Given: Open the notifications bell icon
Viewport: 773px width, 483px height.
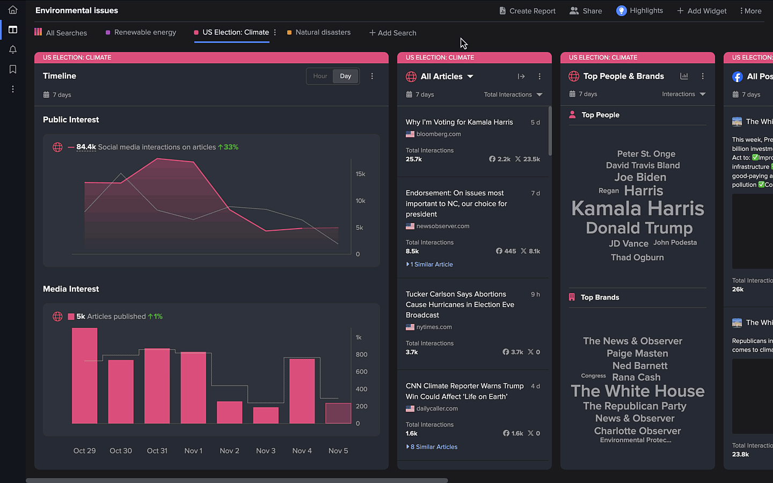Looking at the screenshot, I should pos(13,49).
